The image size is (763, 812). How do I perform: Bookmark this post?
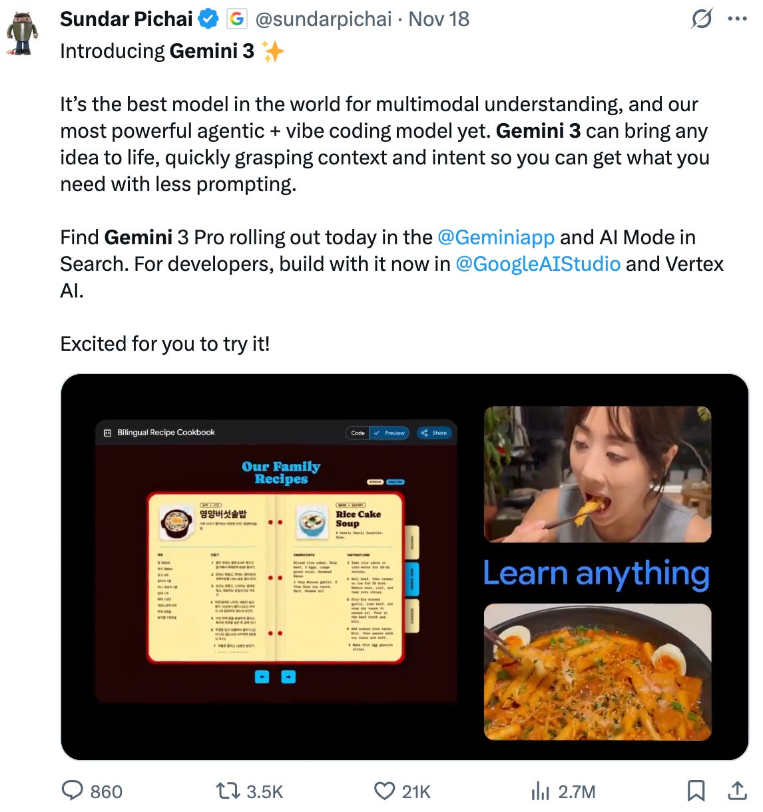[696, 791]
